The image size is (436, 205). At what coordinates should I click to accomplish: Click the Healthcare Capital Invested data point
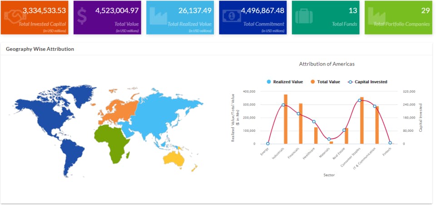coord(314,121)
